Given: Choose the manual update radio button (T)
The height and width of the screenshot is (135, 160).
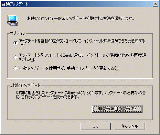Looking at the screenshot, I should pos(15,68).
